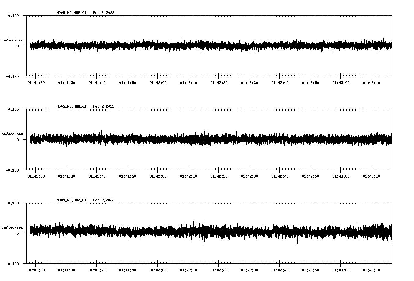The width and height of the screenshot is (414, 281).
Task: Select the Feb 2,2022 date on the HNZ plot
Action: tap(104, 200)
